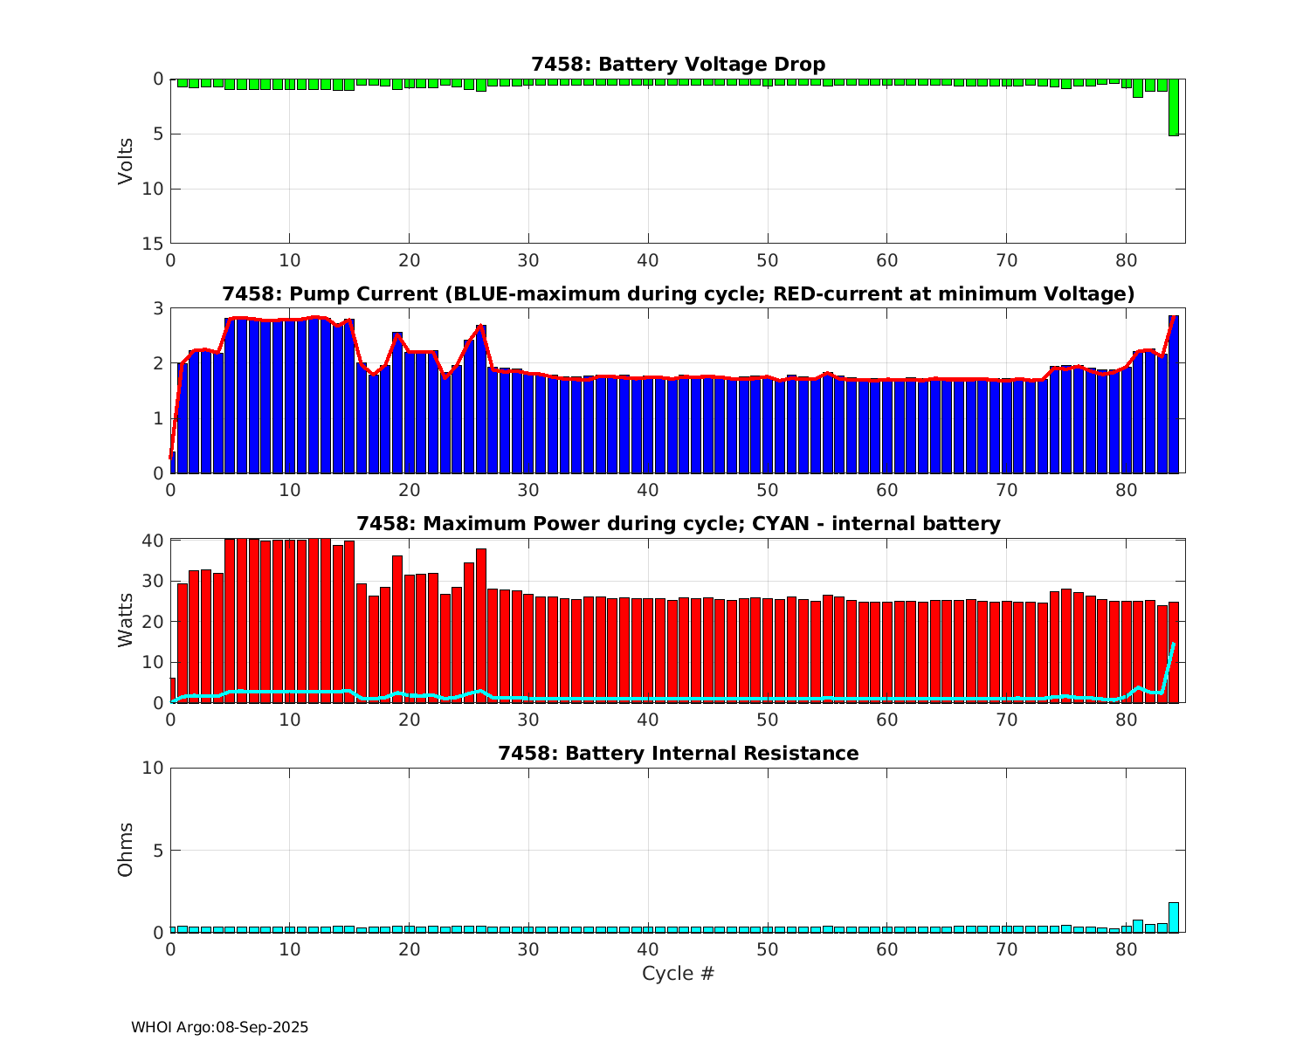Click the Maximum Power during cycle title
The image size is (1310, 1048).
tap(678, 524)
